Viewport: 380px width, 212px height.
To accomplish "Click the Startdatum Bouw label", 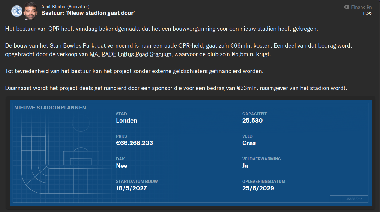I will pos(137,181).
